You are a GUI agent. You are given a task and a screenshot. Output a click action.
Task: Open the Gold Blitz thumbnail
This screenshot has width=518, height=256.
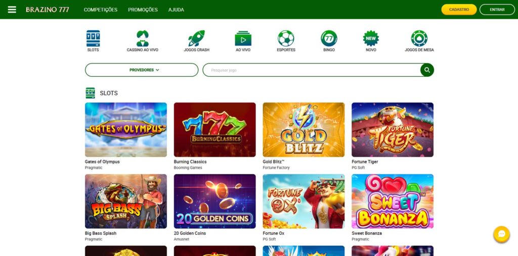(304, 130)
